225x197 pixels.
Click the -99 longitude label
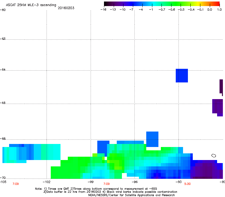point(91,182)
